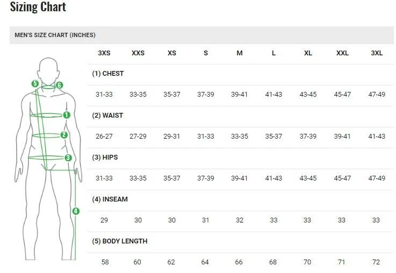Click the green waist marker number 2

pyautogui.click(x=64, y=135)
